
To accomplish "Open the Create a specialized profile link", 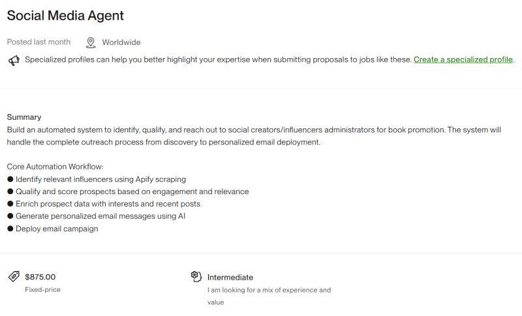I will click(463, 60).
